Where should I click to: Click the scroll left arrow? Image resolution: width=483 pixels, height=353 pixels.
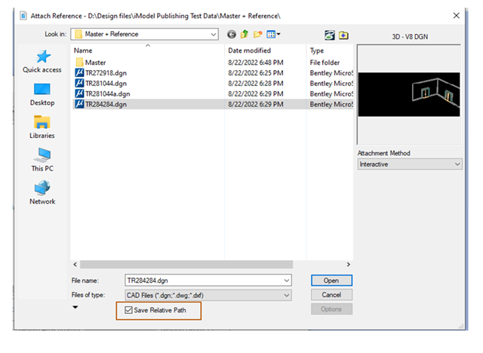tap(75, 264)
